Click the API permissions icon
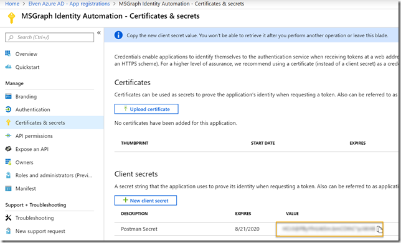This screenshot has height=243, width=401. (x=8, y=135)
